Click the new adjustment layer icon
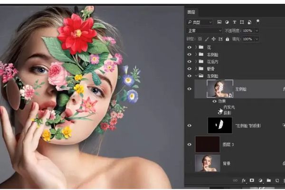 click(x=260, y=180)
